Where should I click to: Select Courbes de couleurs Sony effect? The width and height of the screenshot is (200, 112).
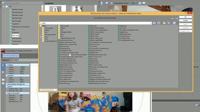(x=69, y=63)
